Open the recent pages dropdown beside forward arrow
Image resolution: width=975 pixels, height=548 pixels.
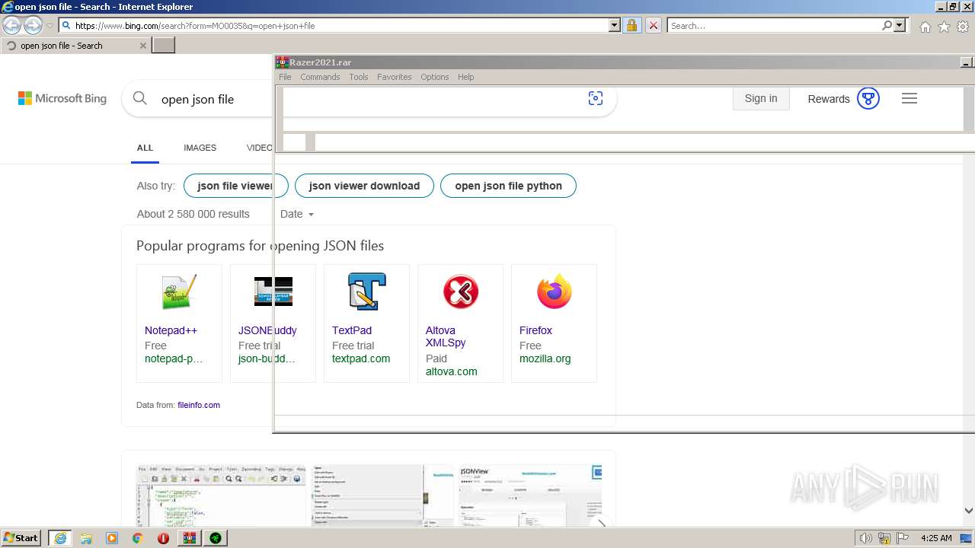(50, 26)
